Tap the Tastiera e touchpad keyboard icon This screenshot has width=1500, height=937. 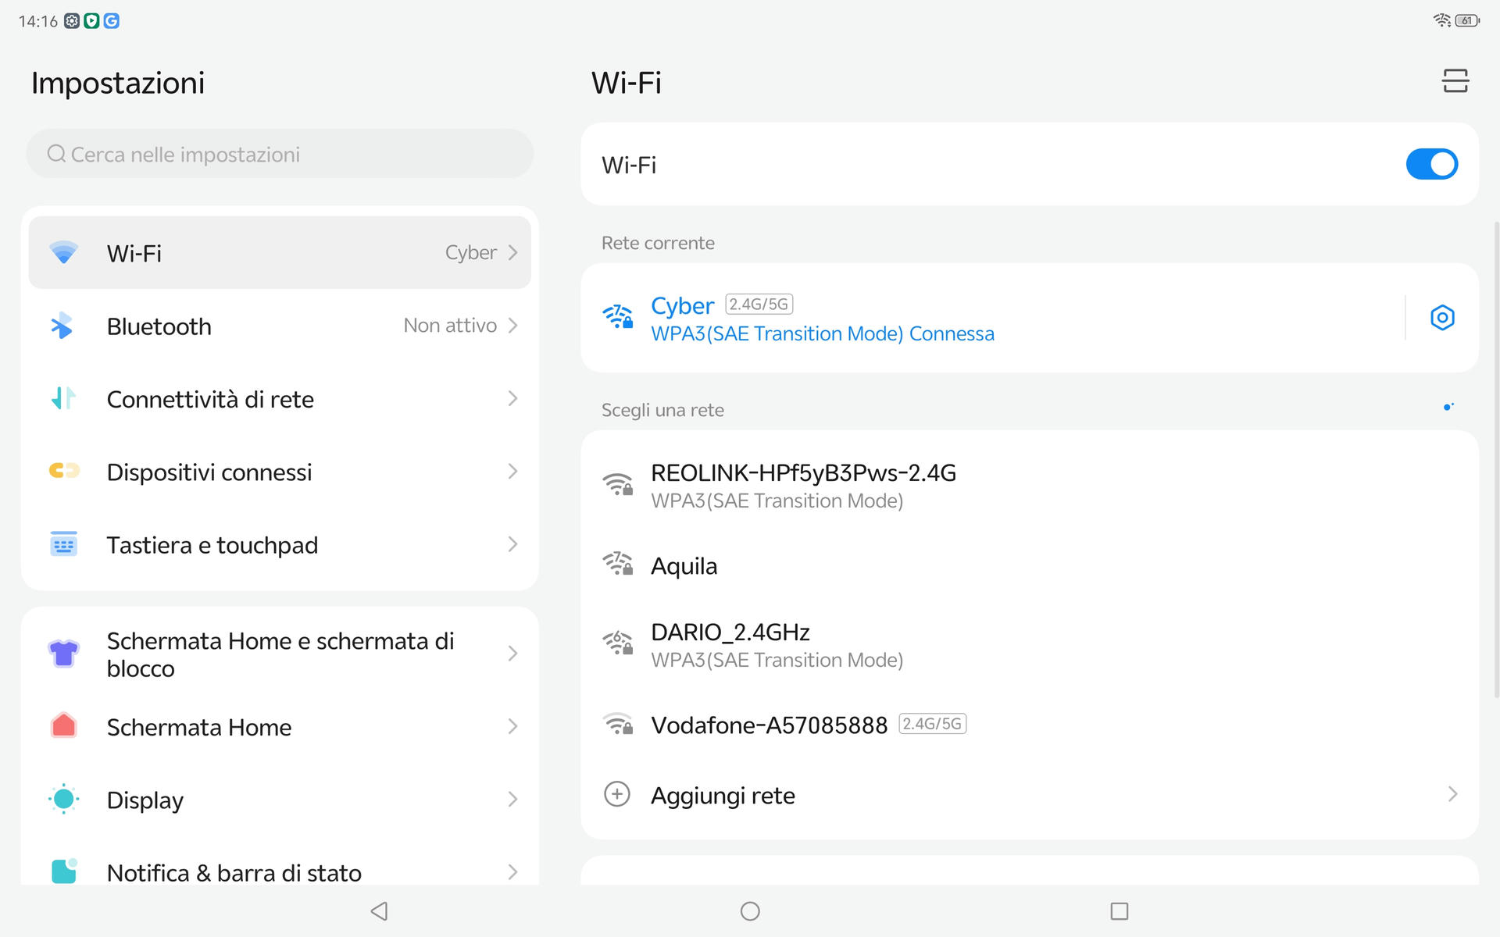(63, 544)
